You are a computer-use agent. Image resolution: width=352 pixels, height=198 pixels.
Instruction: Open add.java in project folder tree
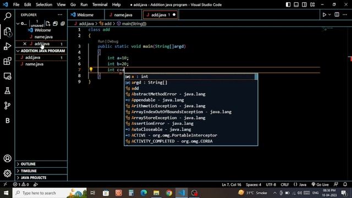click(x=41, y=57)
